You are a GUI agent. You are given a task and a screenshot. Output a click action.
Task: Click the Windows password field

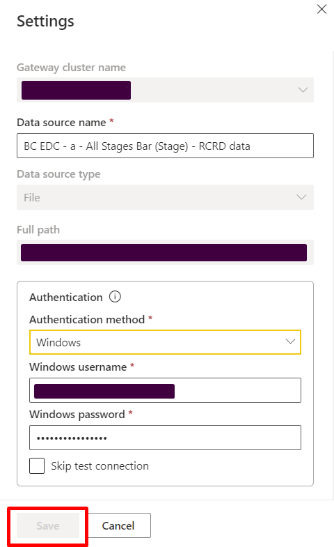(x=165, y=438)
